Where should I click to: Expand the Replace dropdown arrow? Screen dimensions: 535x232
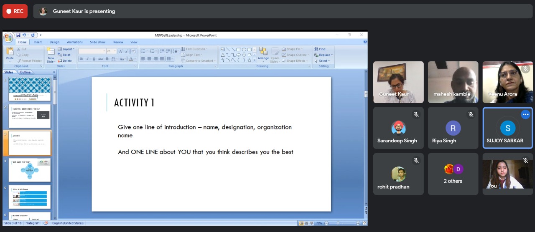[332, 55]
